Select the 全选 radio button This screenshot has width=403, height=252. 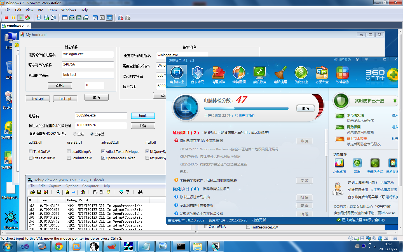tap(75, 134)
